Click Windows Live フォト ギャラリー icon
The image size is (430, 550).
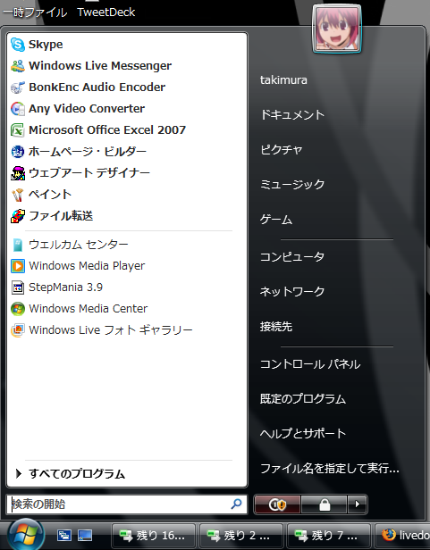(18, 330)
